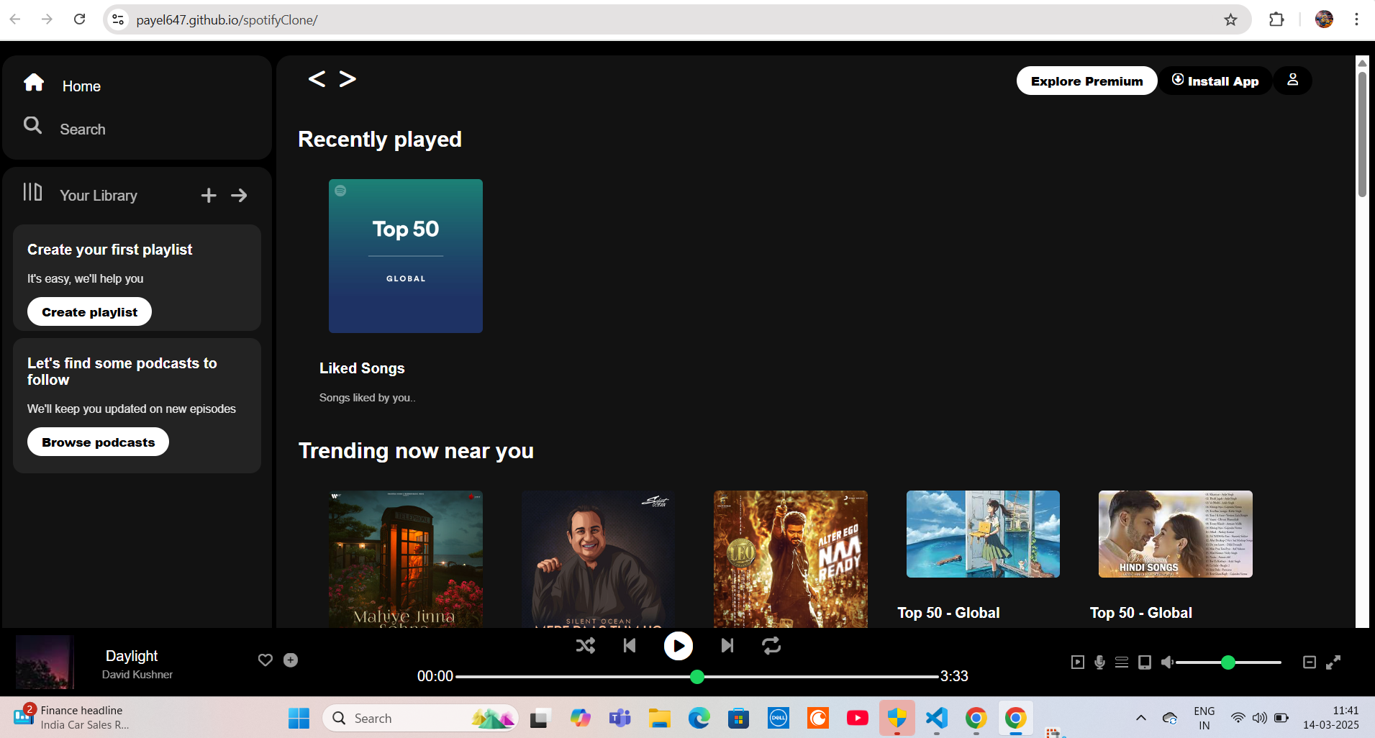Add song with the plus circle icon
The height and width of the screenshot is (738, 1375).
point(291,660)
